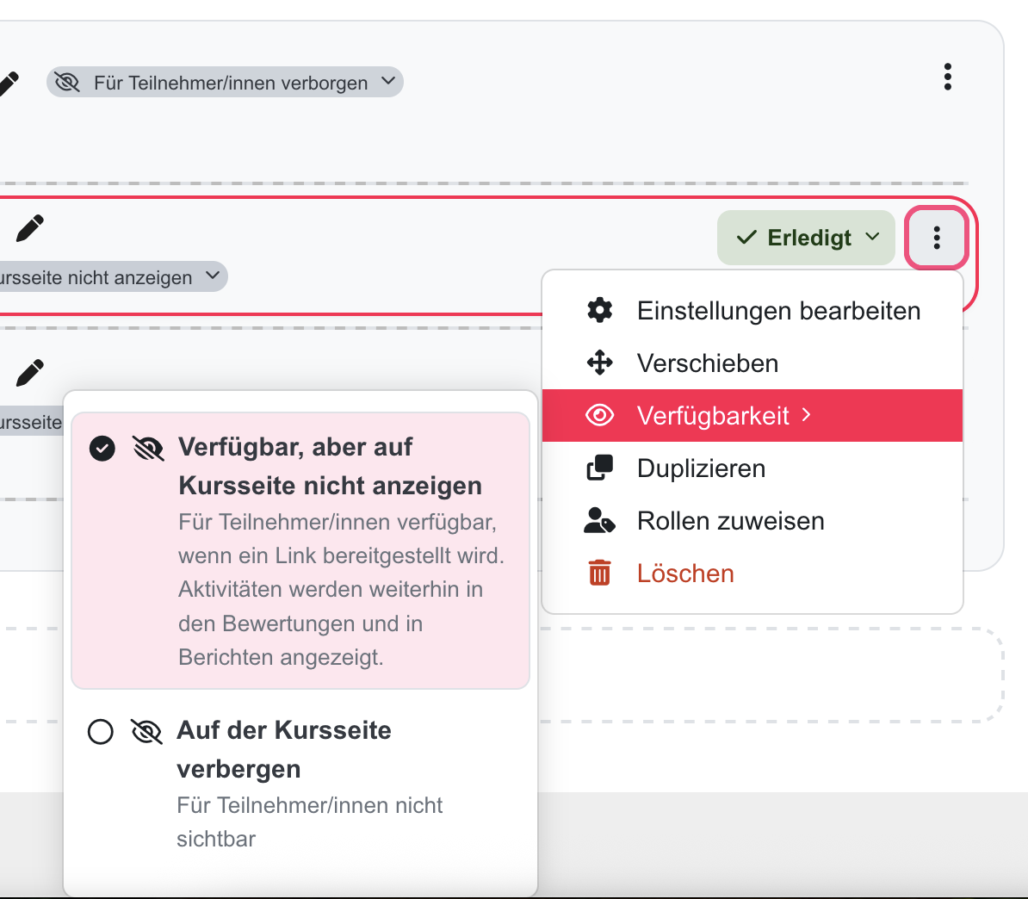Click pencil edit icon in highlighted activity row
1028x899 pixels.
pos(30,229)
